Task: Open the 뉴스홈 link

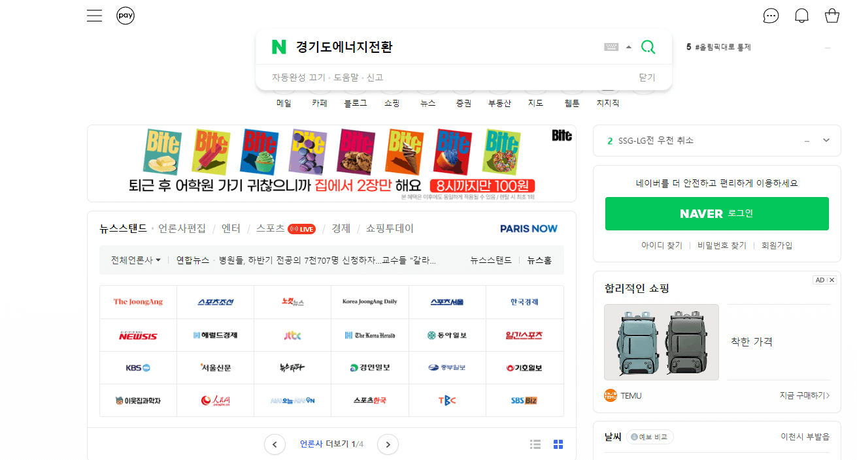Action: 539,260
